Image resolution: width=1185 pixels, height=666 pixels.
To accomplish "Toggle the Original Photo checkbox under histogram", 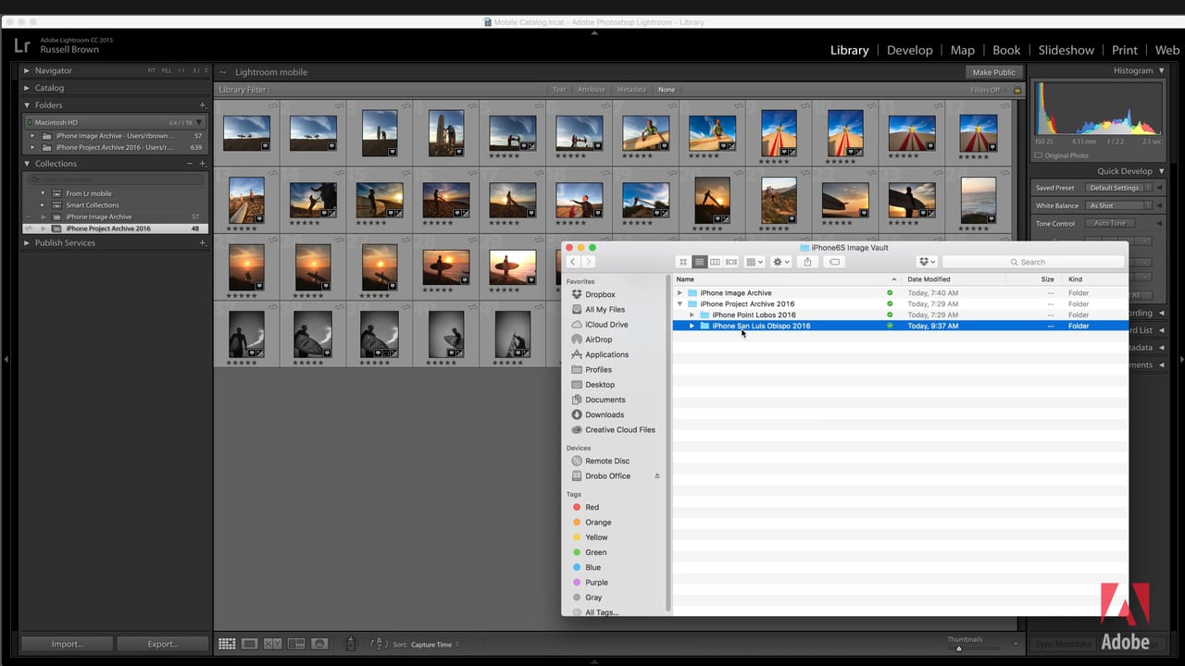I will click(1038, 155).
